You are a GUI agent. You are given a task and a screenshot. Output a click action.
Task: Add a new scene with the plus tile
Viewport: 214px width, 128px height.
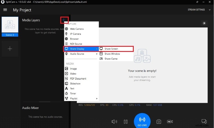pos(10,49)
